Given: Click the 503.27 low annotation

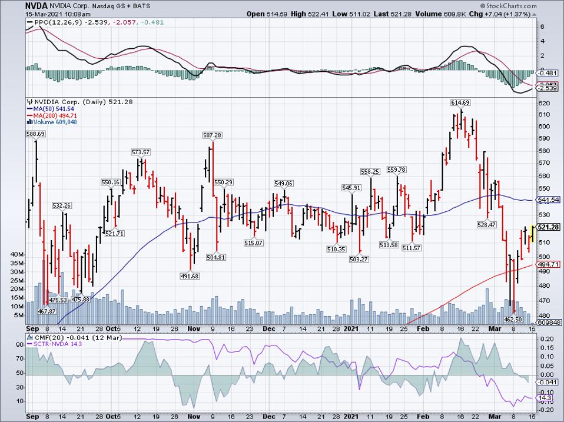Looking at the screenshot, I should coord(359,259).
